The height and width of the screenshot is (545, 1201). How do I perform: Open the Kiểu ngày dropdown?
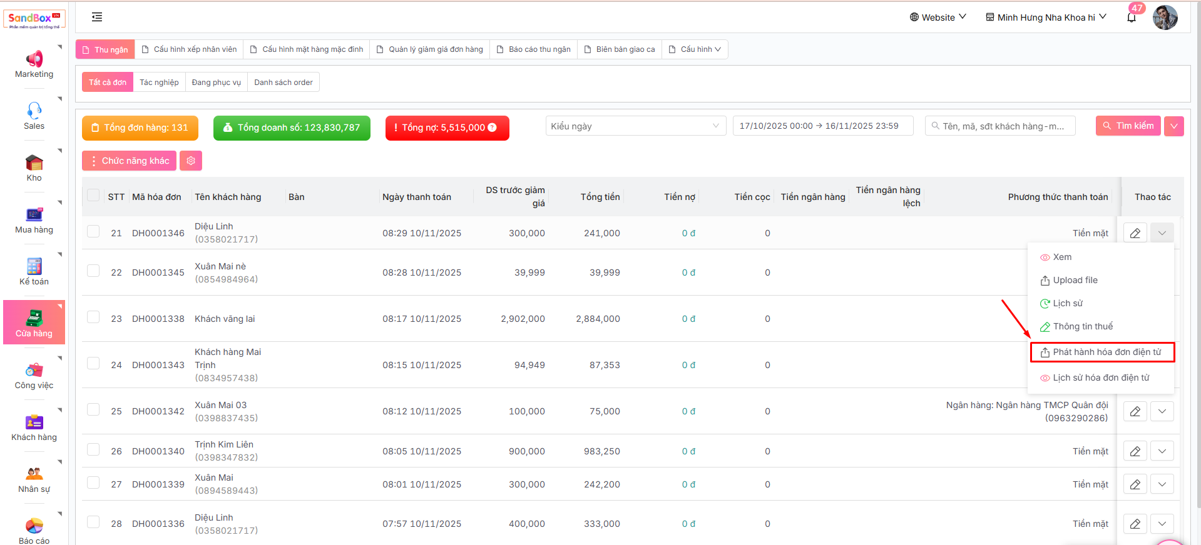635,126
